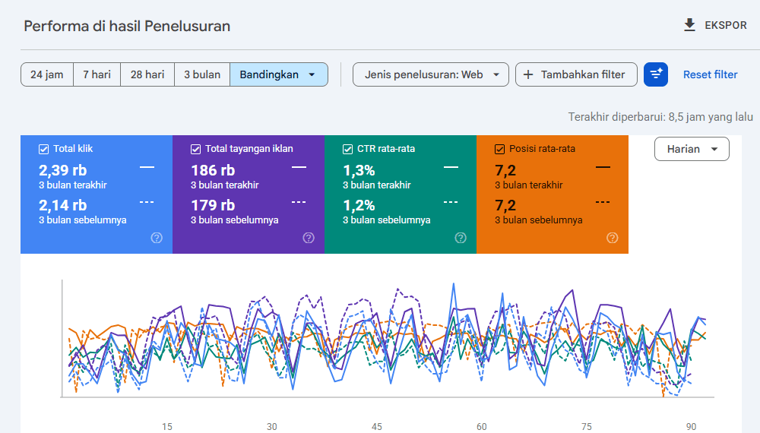The image size is (760, 433).
Task: Open help icon on Total tayangan iklan card
Action: coord(309,238)
